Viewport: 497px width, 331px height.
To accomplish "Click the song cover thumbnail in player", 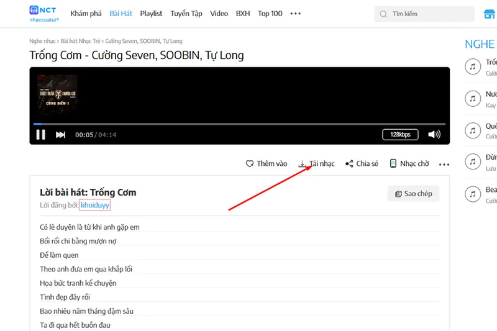I will click(x=57, y=95).
